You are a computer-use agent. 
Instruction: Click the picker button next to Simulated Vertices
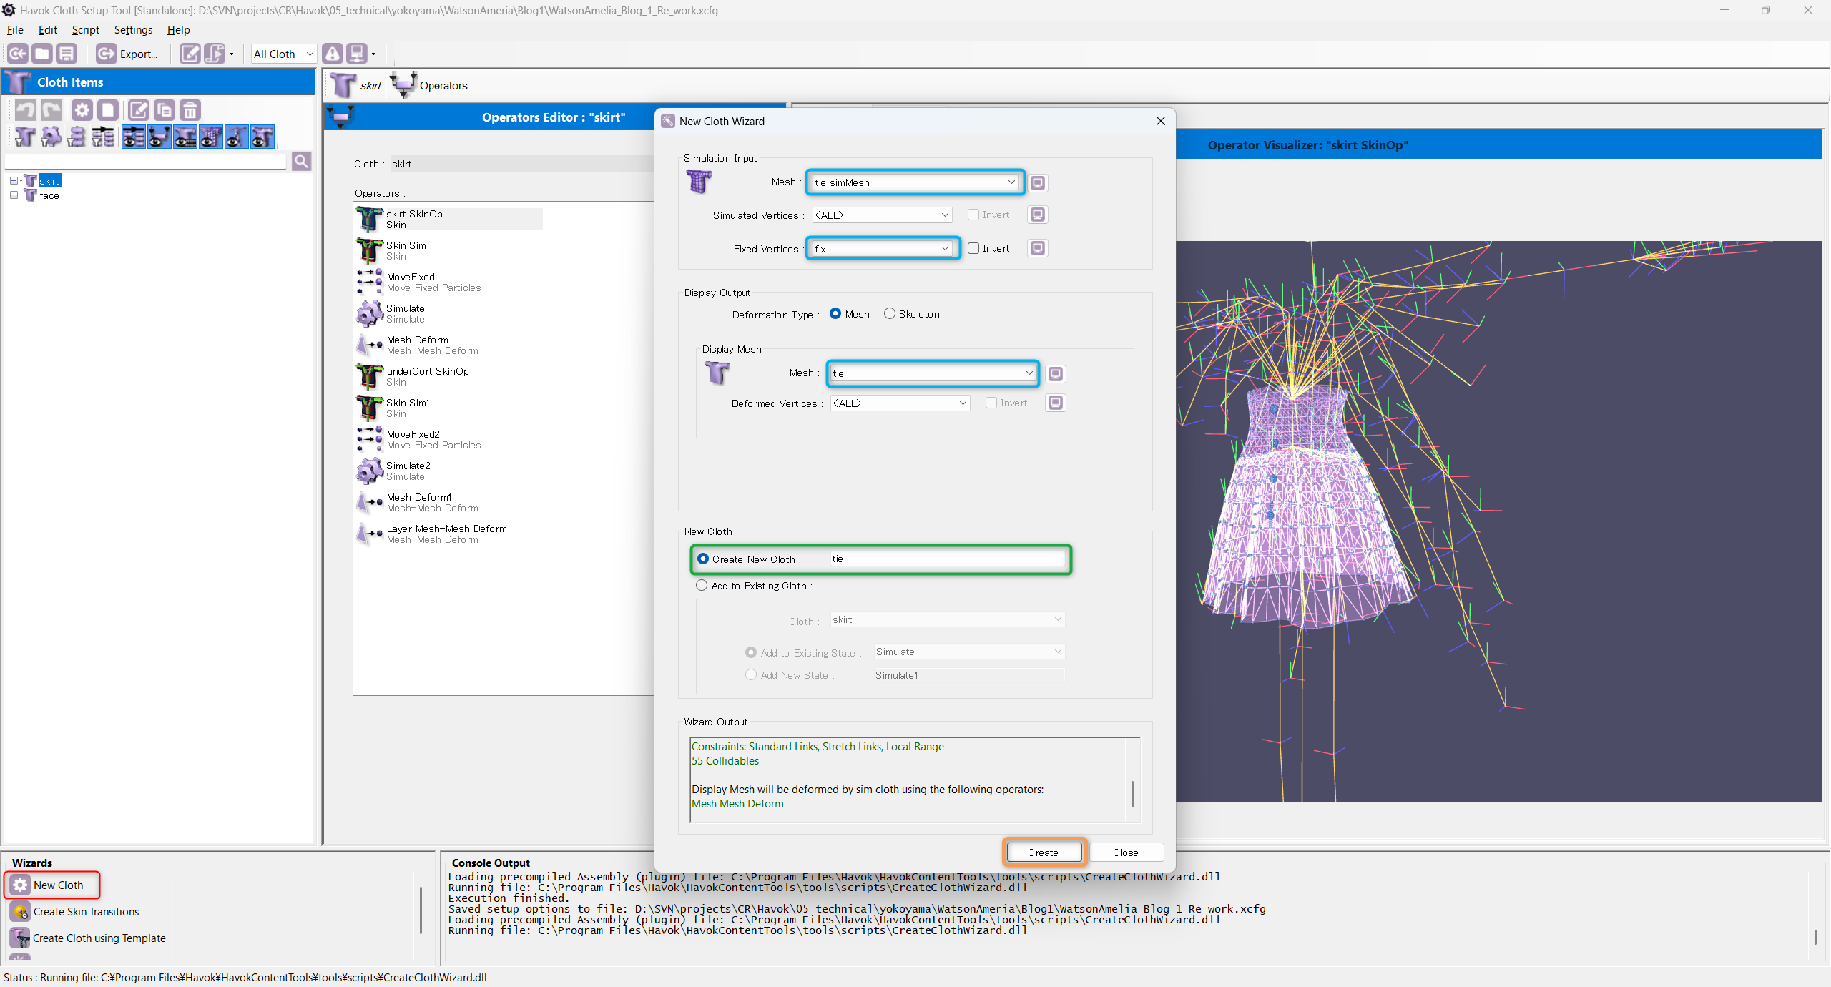(1038, 215)
